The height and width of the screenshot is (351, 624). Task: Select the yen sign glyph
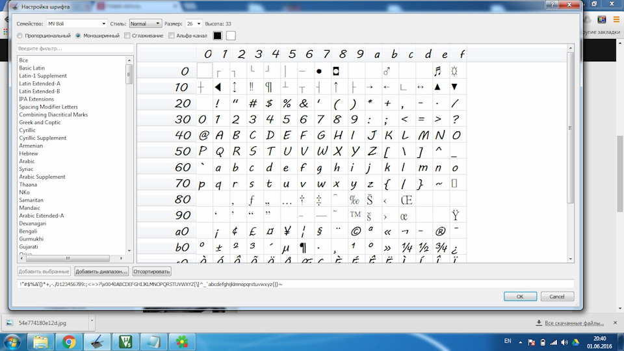tap(287, 231)
